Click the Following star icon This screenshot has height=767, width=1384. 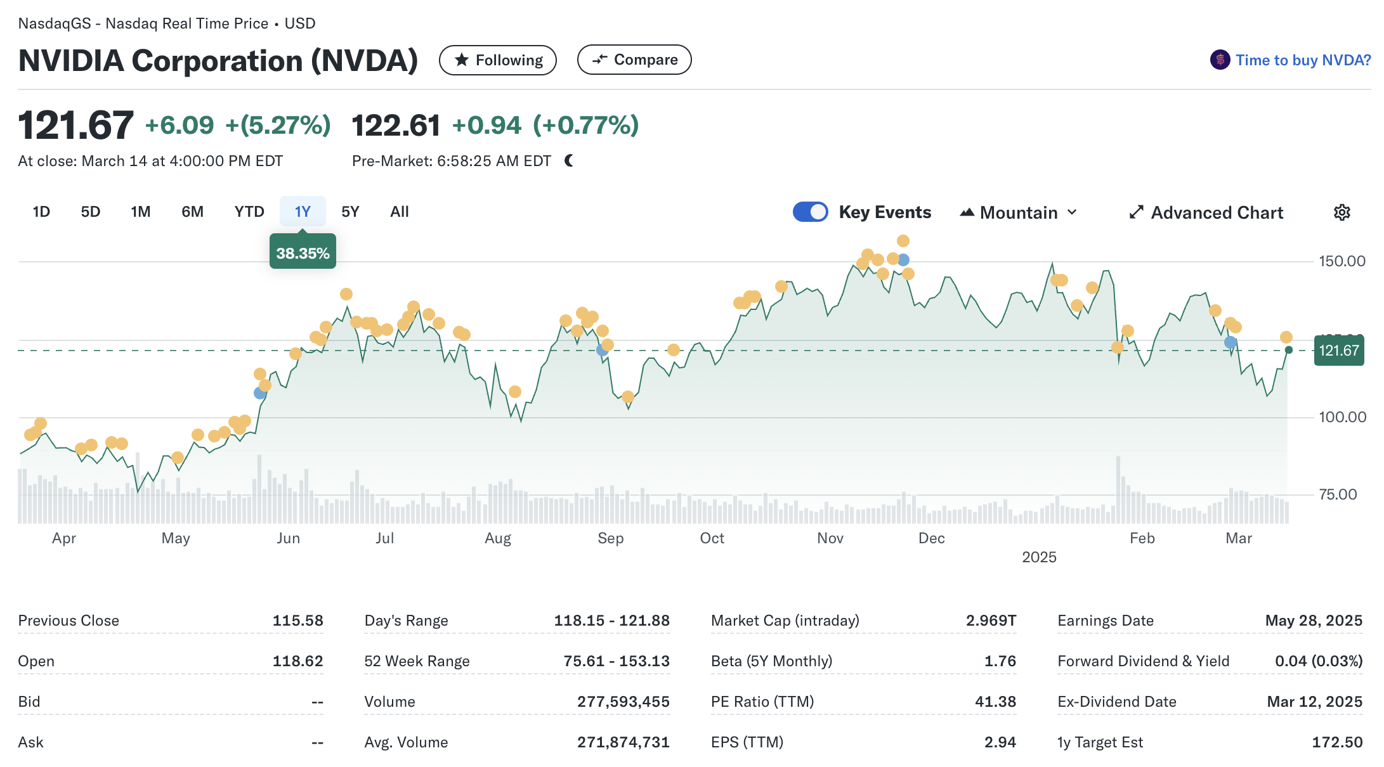pos(462,60)
